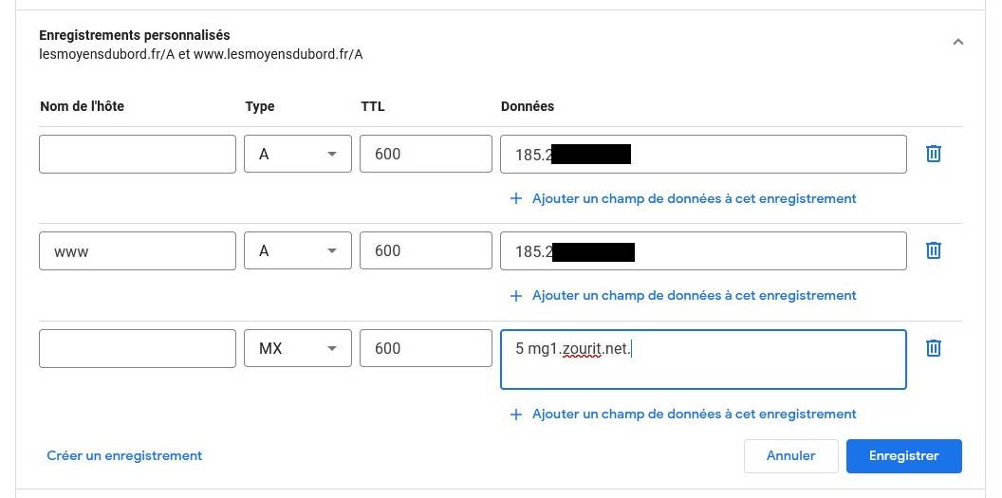Click empty hostname field of first A record

(x=138, y=154)
